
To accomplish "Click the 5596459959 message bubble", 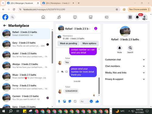I will coord(71,91).
